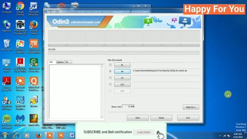Toggle the UMS checkbox
This screenshot has width=247, height=139.
110,91
